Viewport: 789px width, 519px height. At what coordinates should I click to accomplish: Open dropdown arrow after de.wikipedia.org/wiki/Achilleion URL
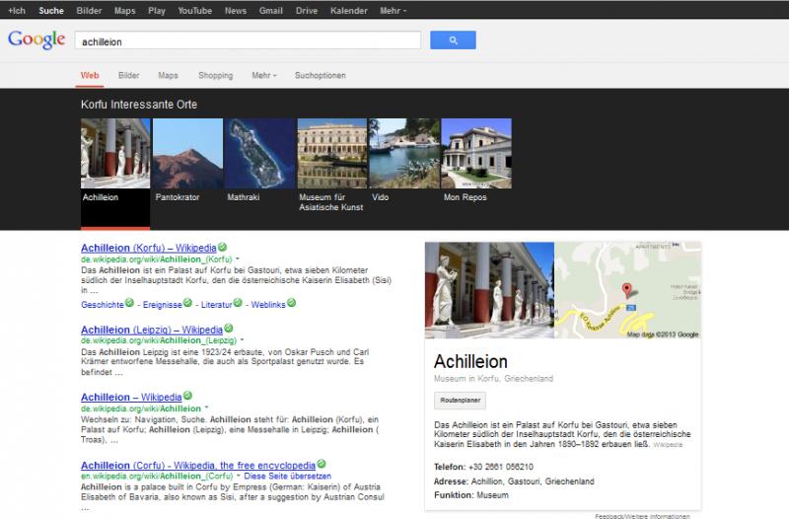[206, 408]
